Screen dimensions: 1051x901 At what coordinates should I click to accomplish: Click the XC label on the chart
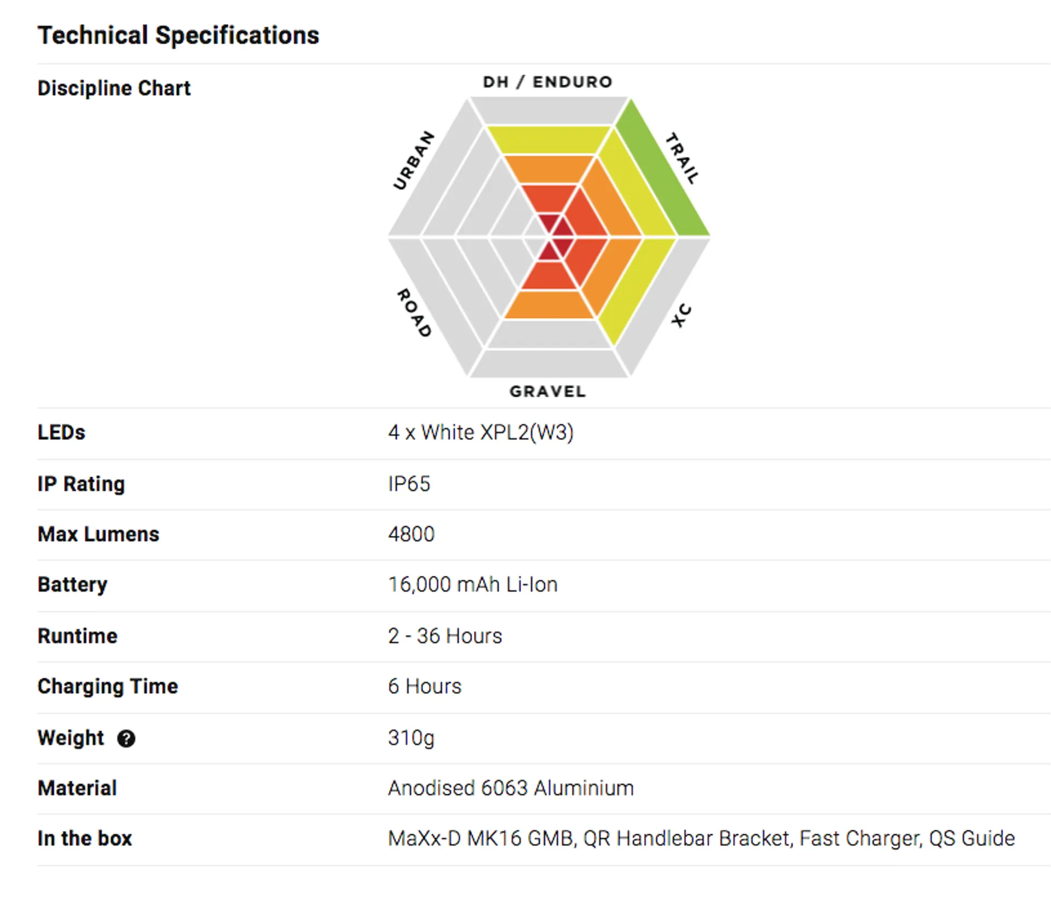[682, 316]
